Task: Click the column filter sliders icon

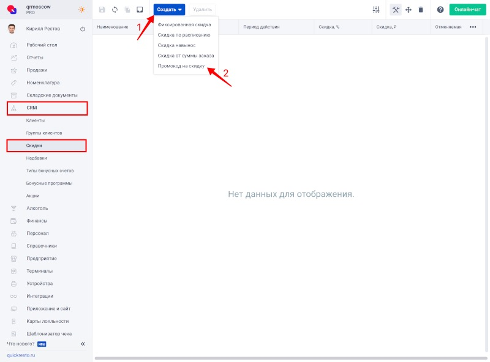Action: pyautogui.click(x=376, y=10)
